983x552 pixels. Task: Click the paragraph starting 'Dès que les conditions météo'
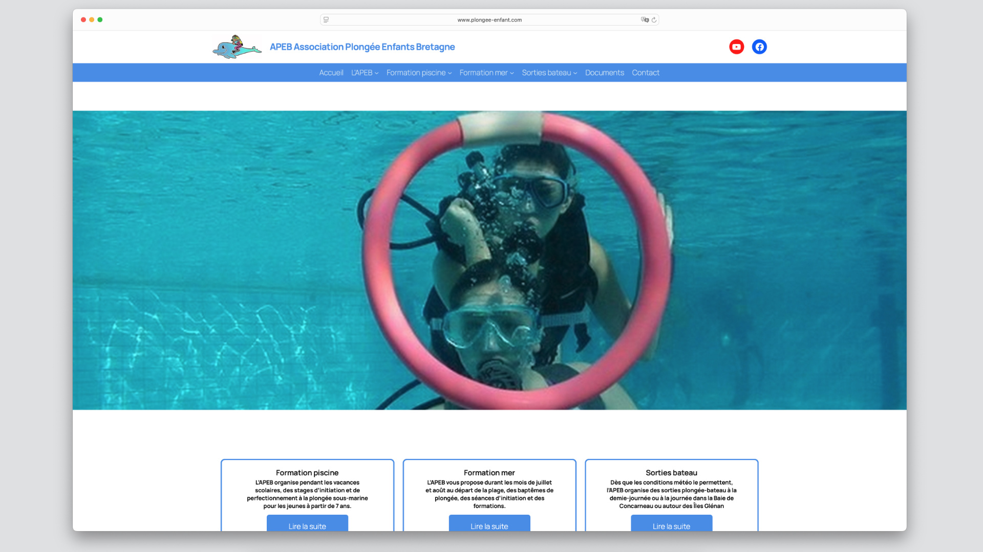672,494
